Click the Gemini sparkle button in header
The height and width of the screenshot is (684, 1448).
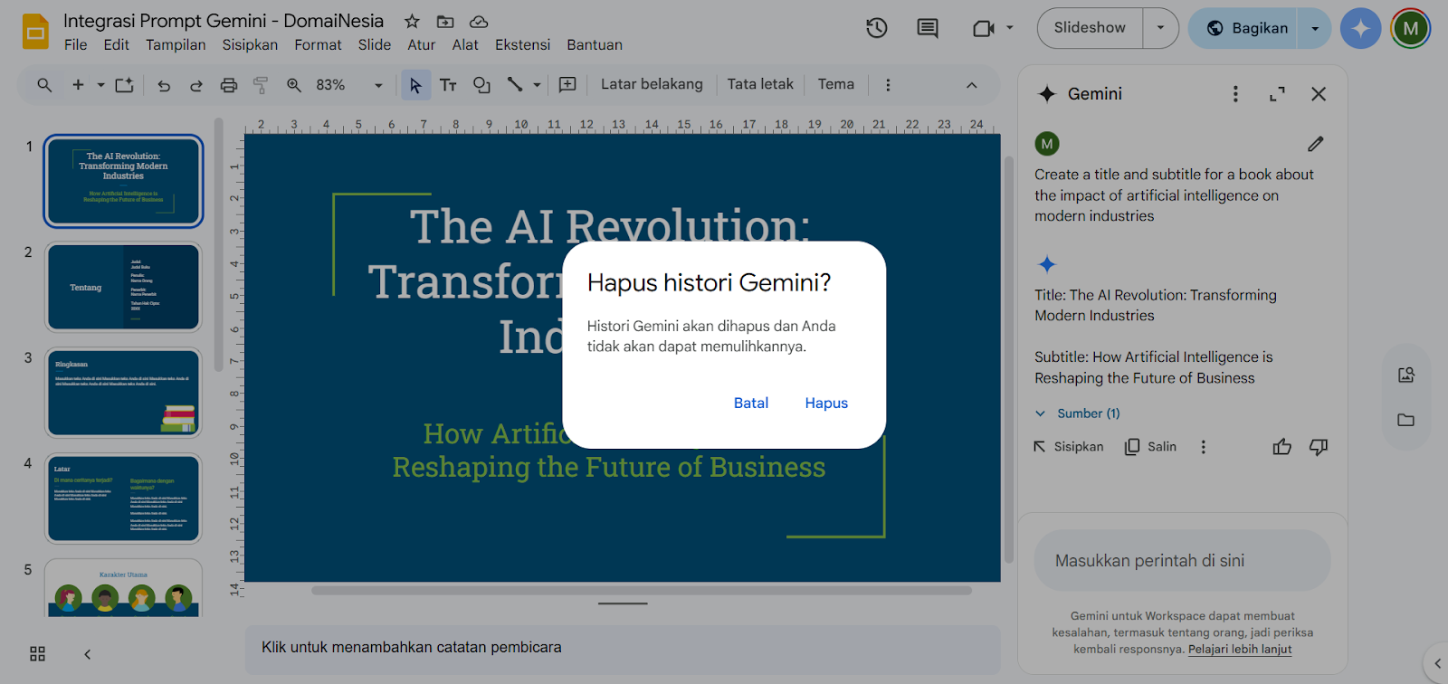pos(1360,28)
